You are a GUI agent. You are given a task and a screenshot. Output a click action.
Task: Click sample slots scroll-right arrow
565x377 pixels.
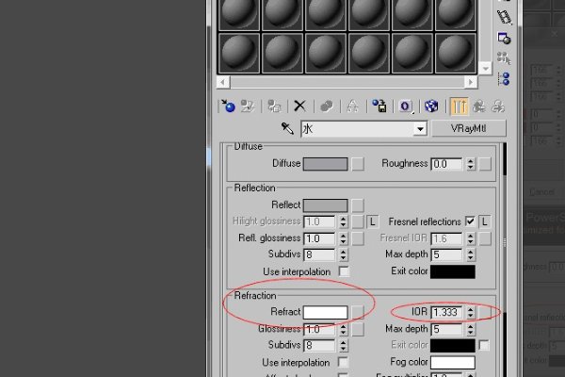[x=471, y=82]
